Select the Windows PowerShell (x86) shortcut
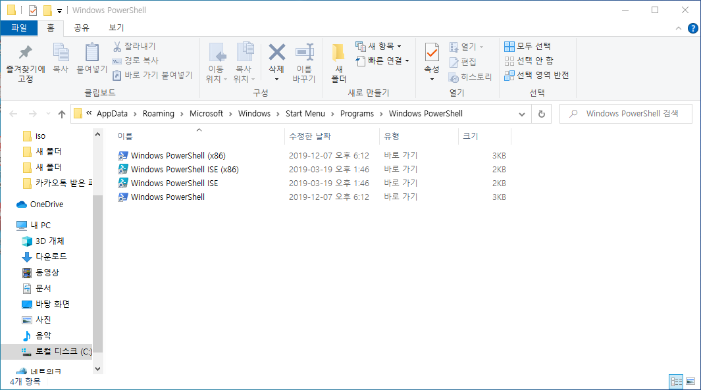The width and height of the screenshot is (701, 390). pos(178,155)
